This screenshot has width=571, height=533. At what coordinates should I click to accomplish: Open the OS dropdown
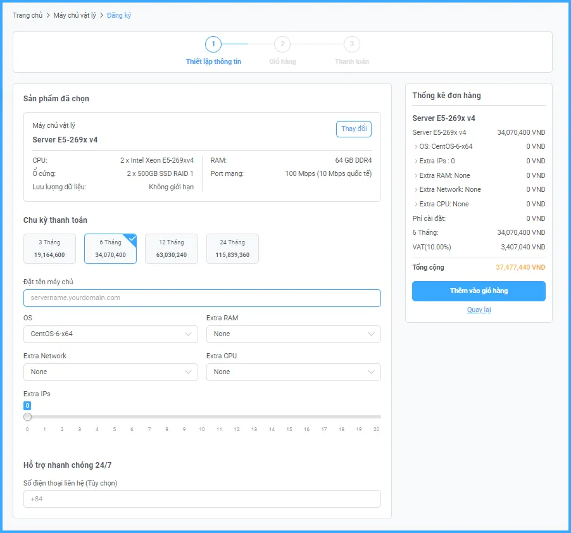pos(111,334)
